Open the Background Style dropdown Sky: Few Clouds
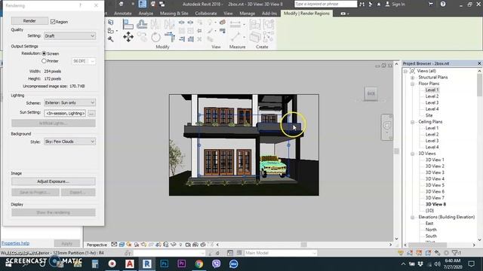483x271 pixels. pos(69,142)
